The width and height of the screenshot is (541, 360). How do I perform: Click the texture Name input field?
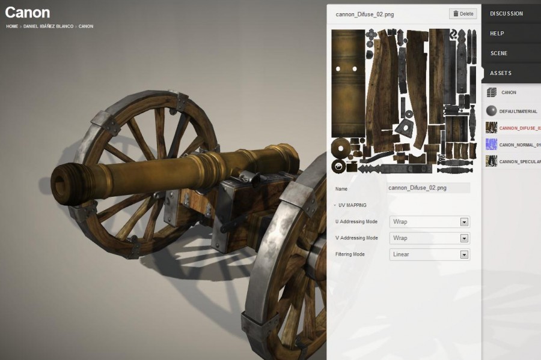tap(429, 188)
